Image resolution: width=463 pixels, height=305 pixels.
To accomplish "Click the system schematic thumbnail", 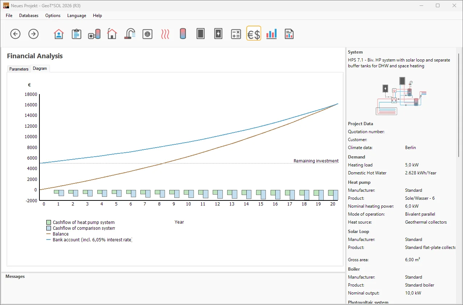I will (x=401, y=96).
